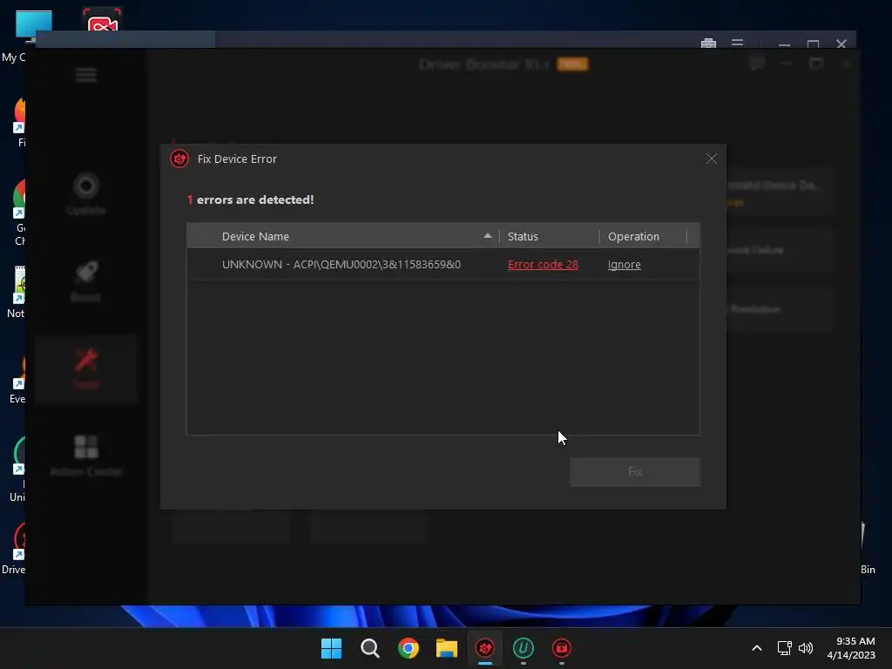Open the Update section in sidebar
892x669 pixels.
[86, 194]
